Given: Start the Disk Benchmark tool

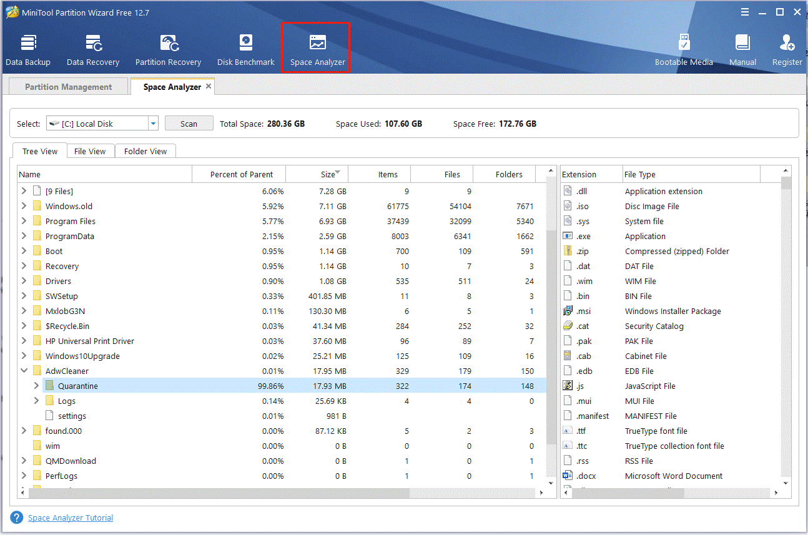Looking at the screenshot, I should coord(246,49).
